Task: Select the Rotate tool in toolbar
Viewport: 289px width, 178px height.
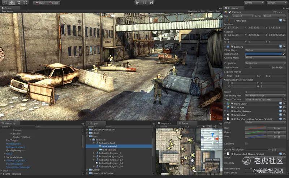Action: tap(19, 3)
